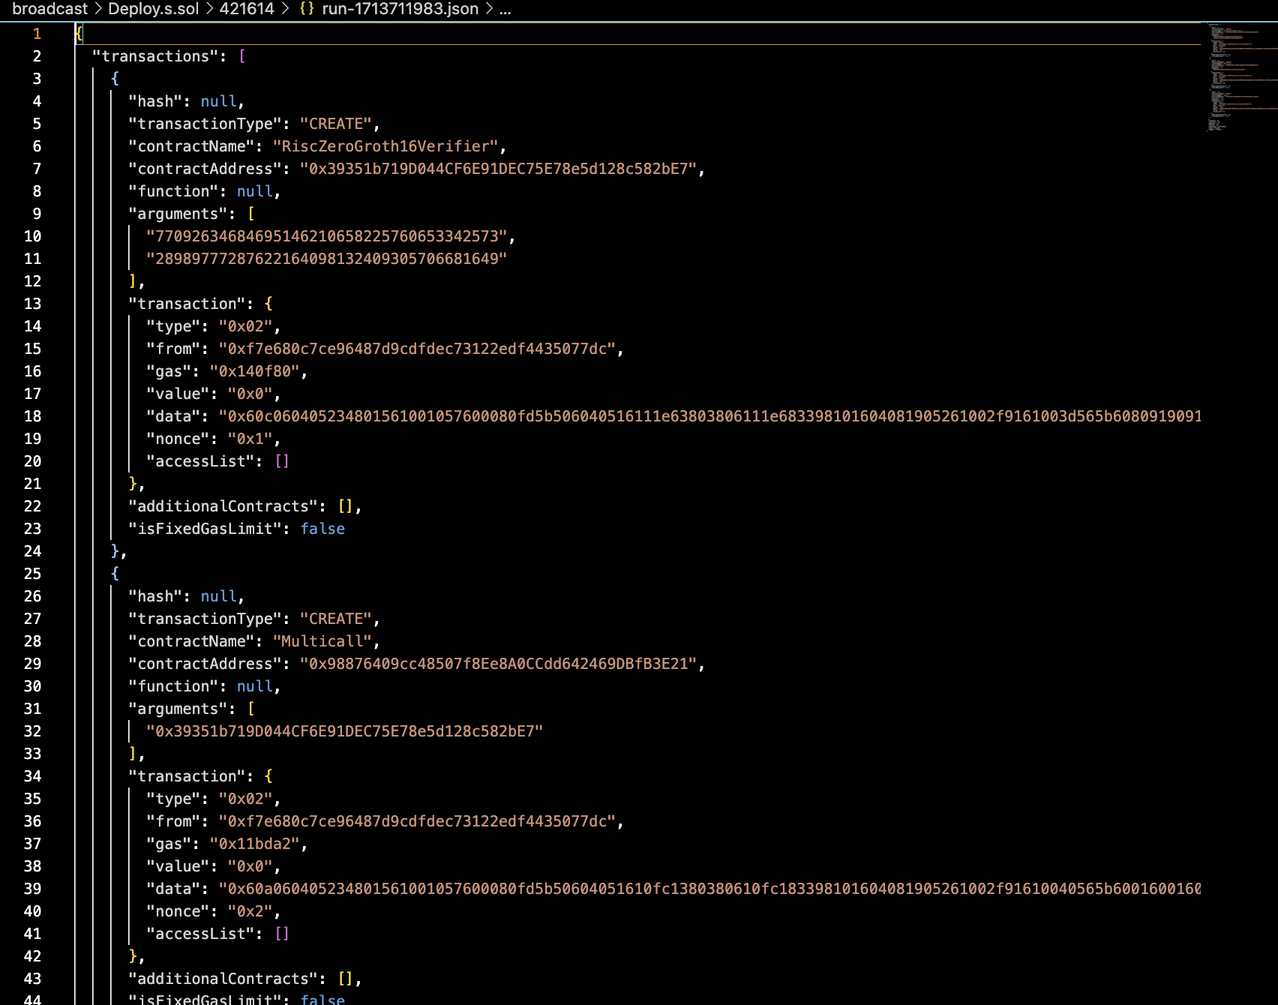Screen dimensions: 1278x1005
Task: Click the nonce value "0x2"
Action: pyautogui.click(x=250, y=911)
